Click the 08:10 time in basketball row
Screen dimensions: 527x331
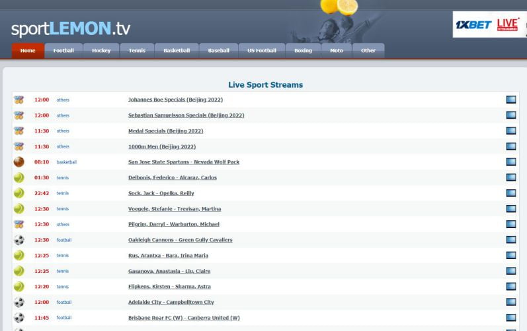(x=42, y=162)
